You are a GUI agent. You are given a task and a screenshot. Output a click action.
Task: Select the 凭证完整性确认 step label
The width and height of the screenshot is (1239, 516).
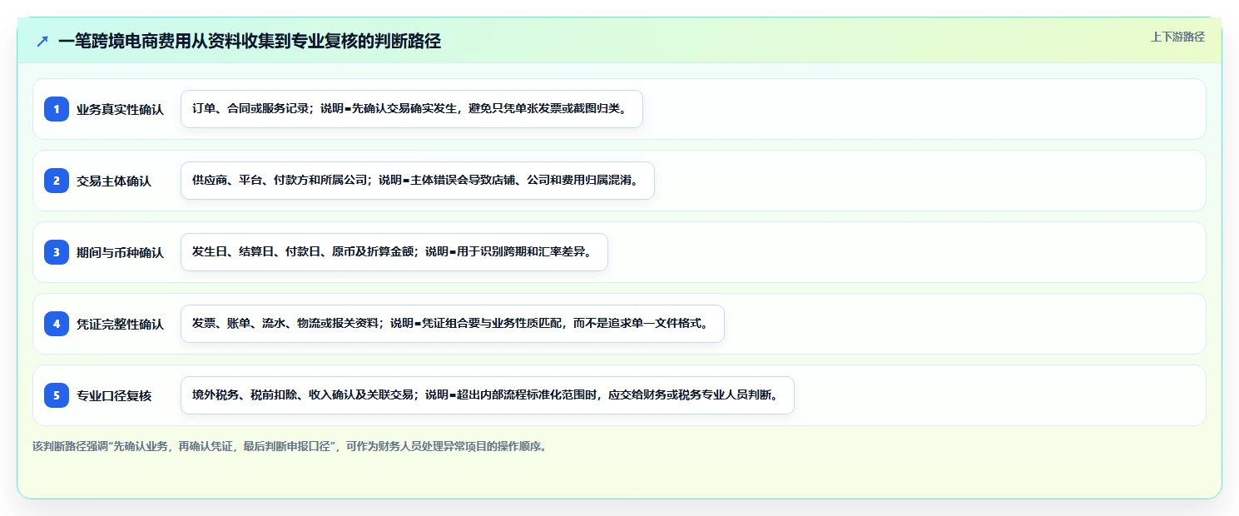point(120,325)
